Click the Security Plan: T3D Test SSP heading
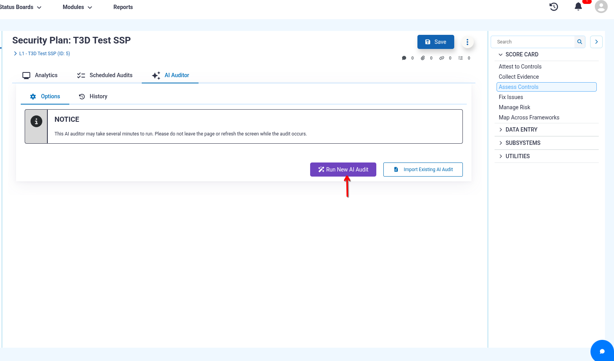This screenshot has width=614, height=361. [72, 40]
